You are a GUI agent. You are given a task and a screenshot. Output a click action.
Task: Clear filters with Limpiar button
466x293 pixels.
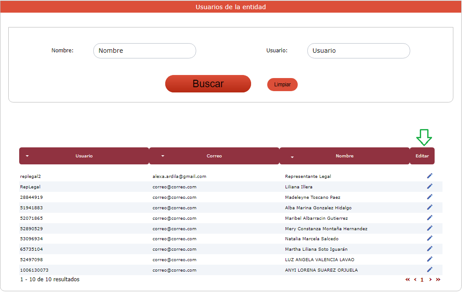pyautogui.click(x=282, y=85)
